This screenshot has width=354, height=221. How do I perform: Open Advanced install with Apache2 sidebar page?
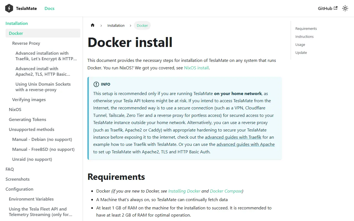coord(46,71)
